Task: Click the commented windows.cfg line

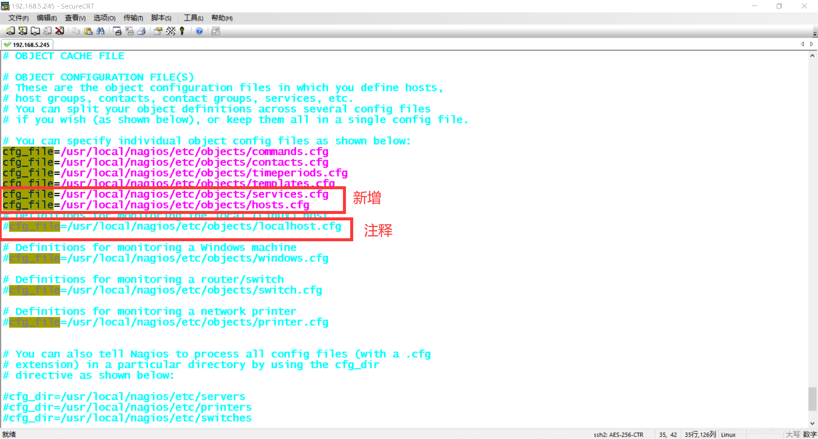Action: (x=166, y=258)
